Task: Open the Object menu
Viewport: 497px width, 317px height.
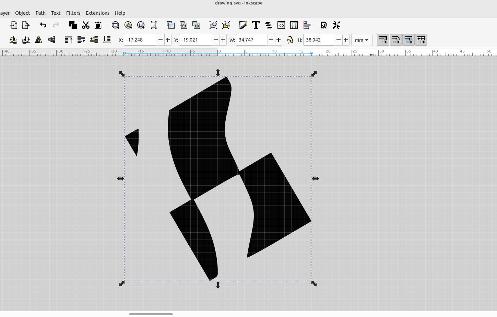Action: [x=23, y=13]
